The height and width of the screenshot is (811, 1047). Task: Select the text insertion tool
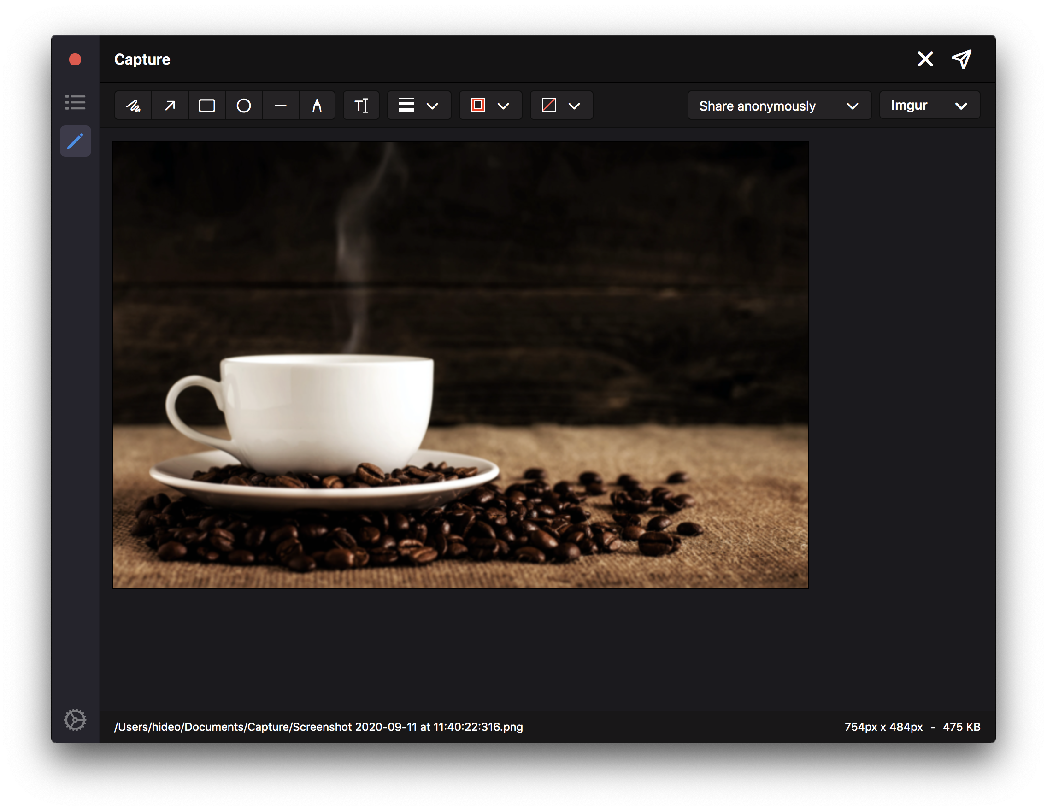pyautogui.click(x=361, y=106)
